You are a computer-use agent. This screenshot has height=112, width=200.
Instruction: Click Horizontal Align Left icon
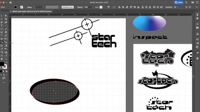coord(119,7)
